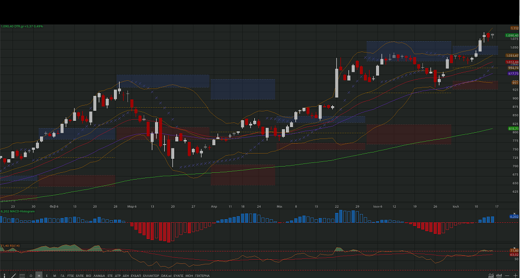The image size is (520, 278).
Task: Open the info icon in bottom toolbar
Action: [x=4, y=276]
